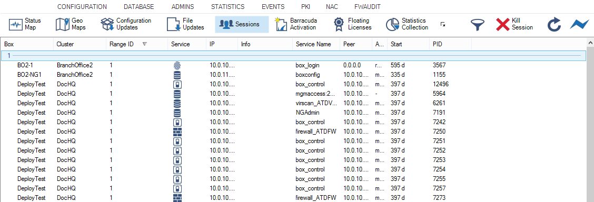
Task: Open the FWAUDIT tab
Action: coord(368,6)
